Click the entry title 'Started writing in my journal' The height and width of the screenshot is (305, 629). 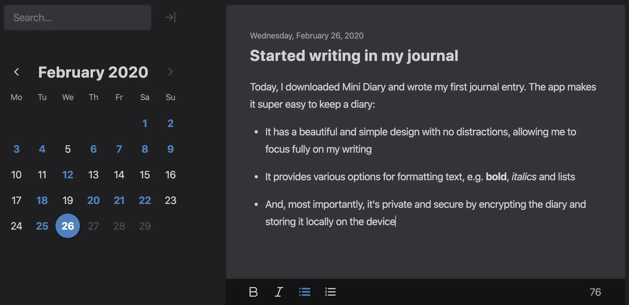(x=354, y=56)
